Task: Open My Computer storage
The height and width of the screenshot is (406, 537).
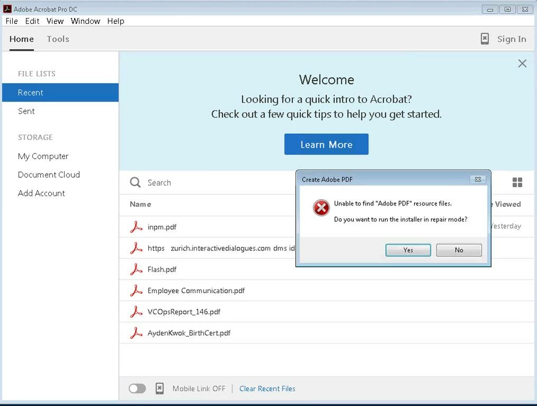Action: pyautogui.click(x=43, y=156)
